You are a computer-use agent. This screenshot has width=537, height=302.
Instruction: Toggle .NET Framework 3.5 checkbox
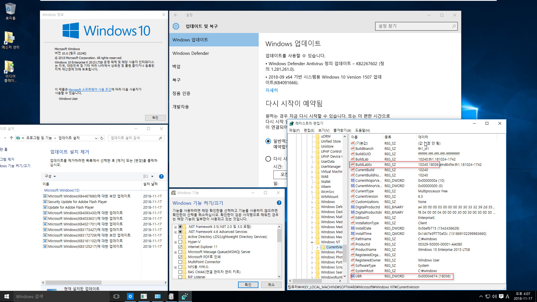pos(180,227)
